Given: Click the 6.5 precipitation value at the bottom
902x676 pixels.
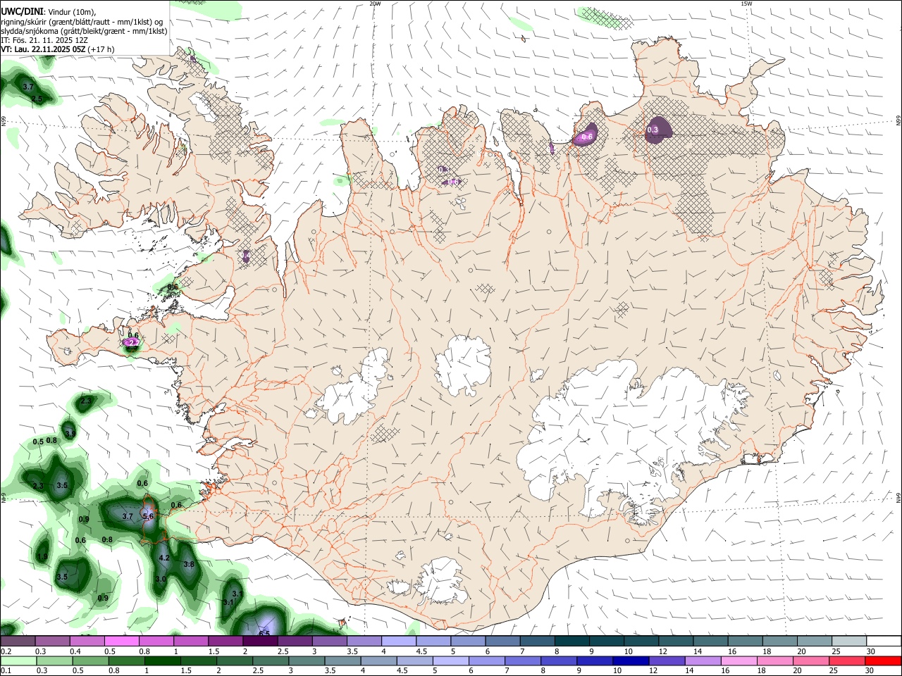Looking at the screenshot, I should point(264,634).
